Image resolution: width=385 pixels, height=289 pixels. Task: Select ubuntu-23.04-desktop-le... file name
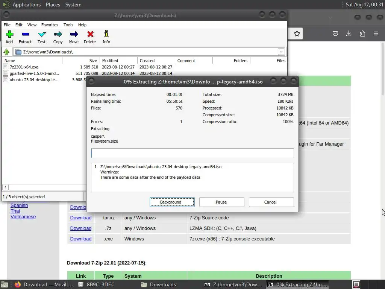pyautogui.click(x=34, y=80)
